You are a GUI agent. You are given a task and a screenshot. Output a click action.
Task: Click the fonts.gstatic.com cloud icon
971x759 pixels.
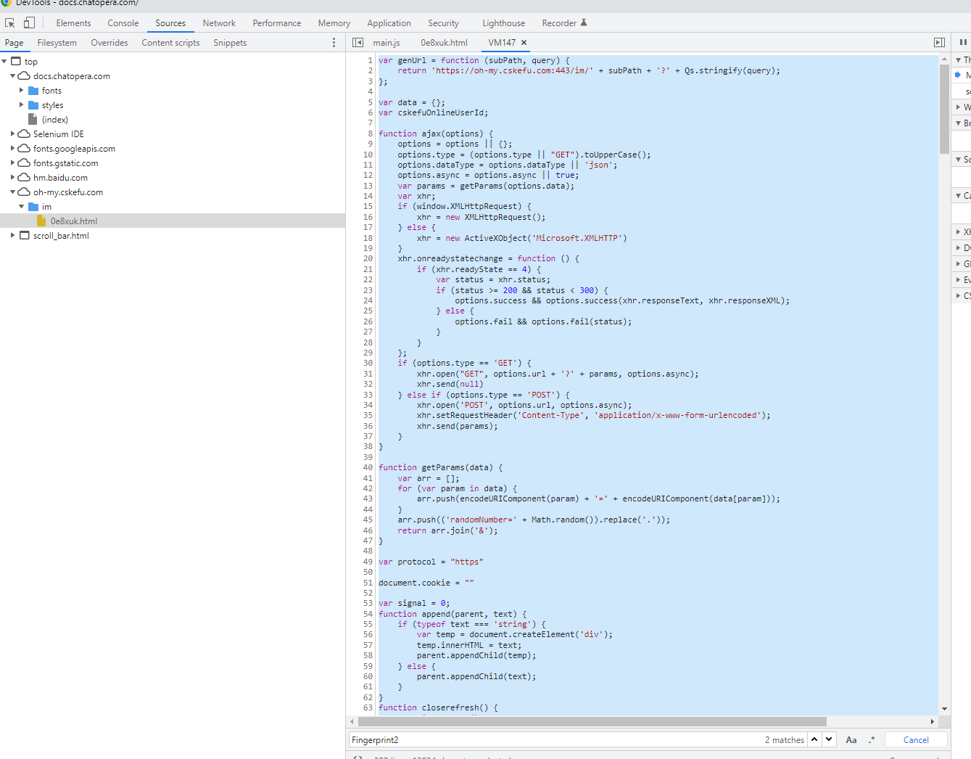pos(24,163)
